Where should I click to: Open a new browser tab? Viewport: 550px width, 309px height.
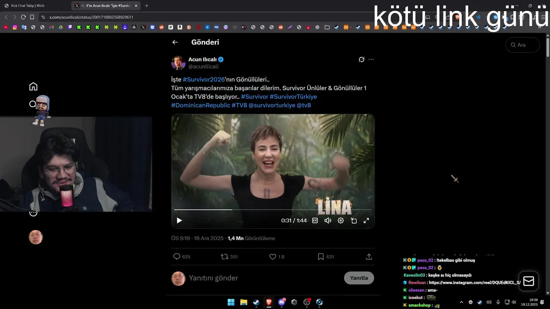tap(147, 6)
